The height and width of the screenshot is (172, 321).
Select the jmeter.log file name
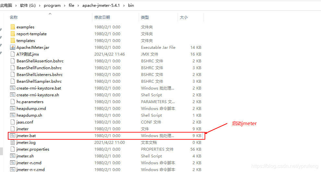pyautogui.click(x=26, y=142)
